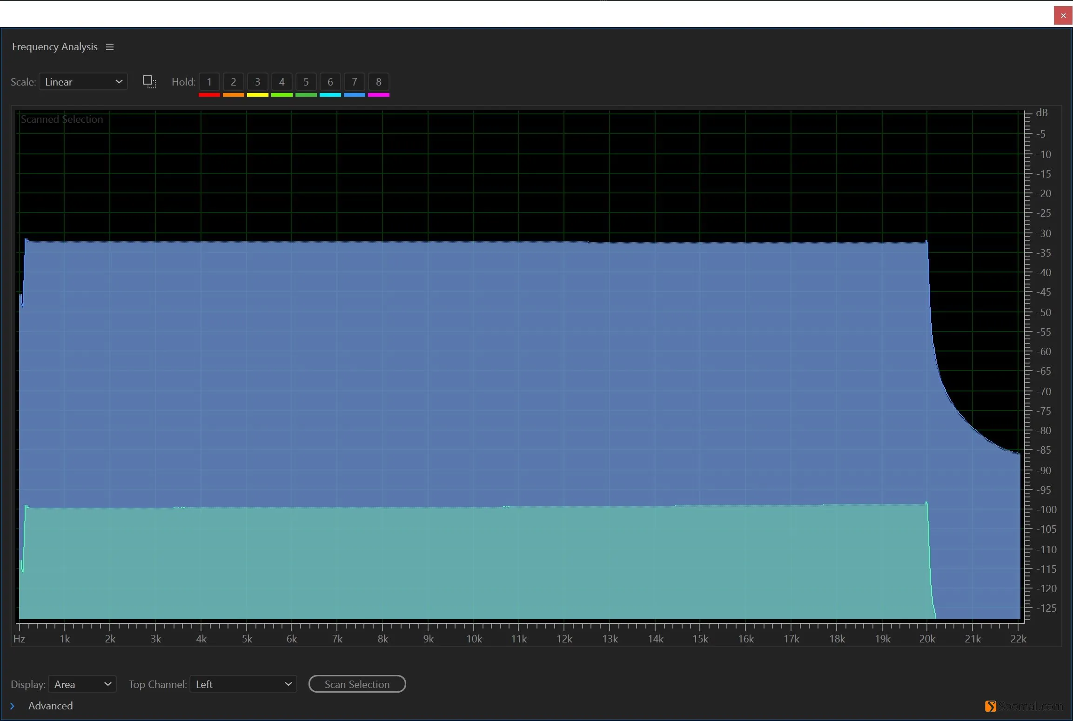Viewport: 1073px width, 721px height.
Task: Open the Top Channel dropdown set to Left
Action: point(243,684)
